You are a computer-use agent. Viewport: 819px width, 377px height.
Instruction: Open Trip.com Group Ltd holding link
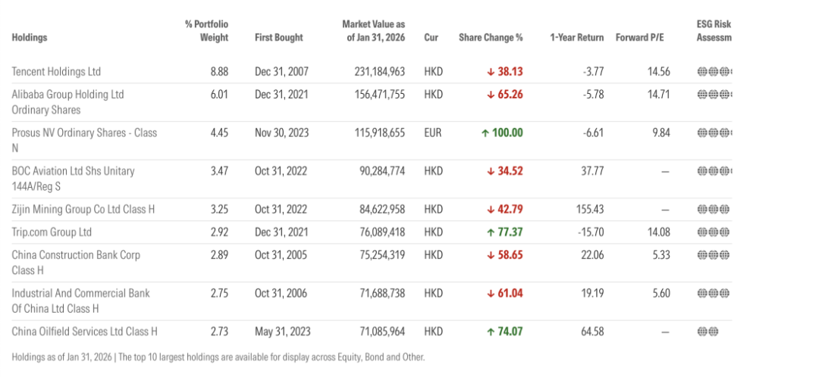point(52,232)
